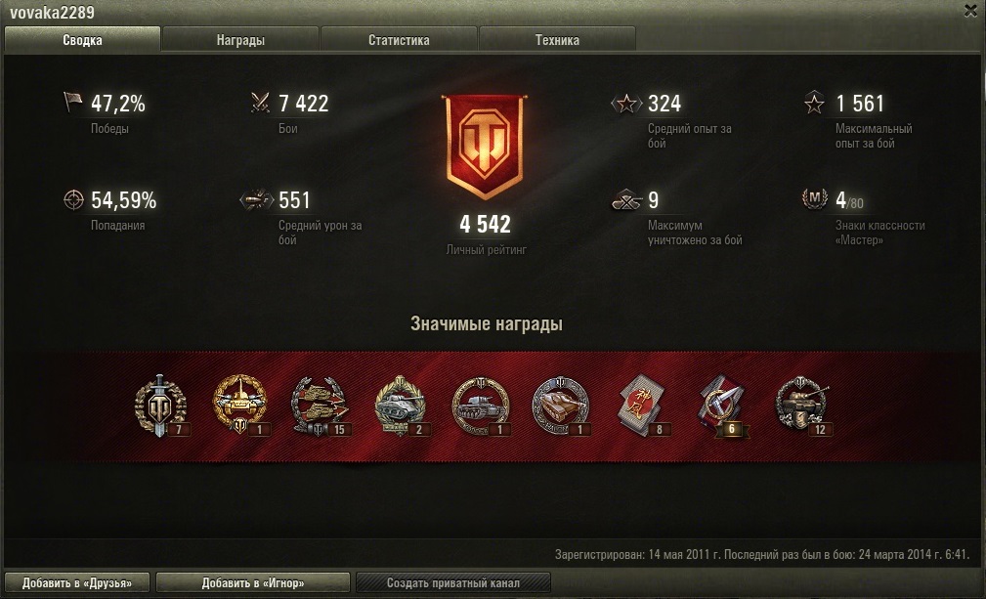Select the medal badge showing count 15
This screenshot has height=599, width=986.
pos(321,406)
